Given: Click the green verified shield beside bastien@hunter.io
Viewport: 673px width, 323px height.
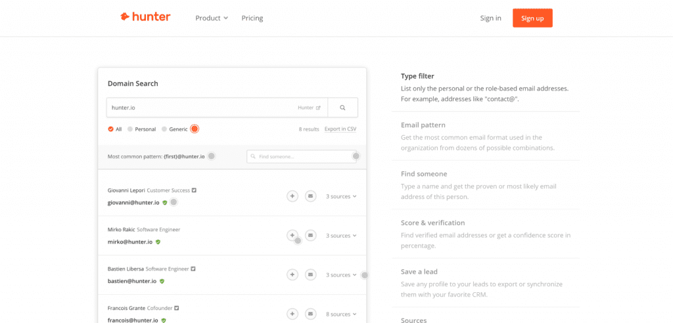Looking at the screenshot, I should pyautogui.click(x=162, y=282).
